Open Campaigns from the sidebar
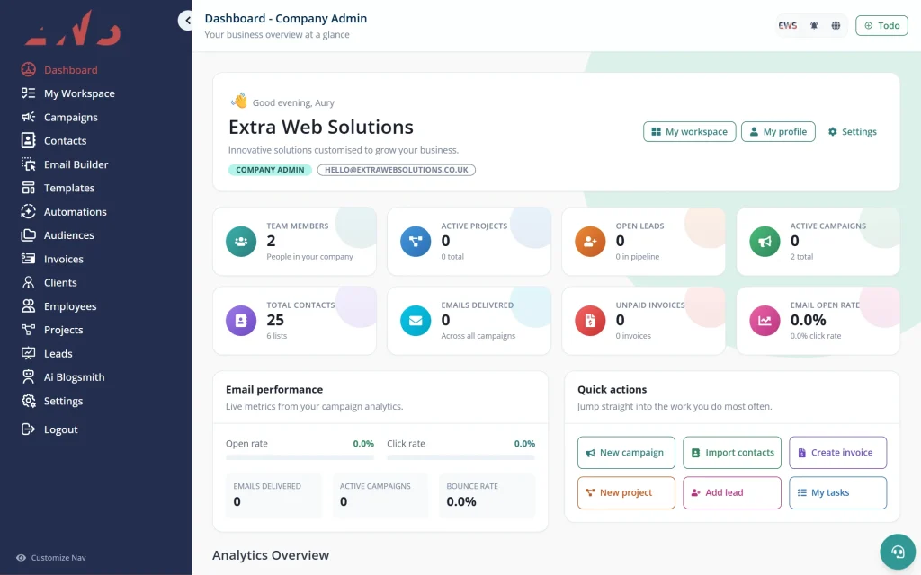 pyautogui.click(x=58, y=118)
